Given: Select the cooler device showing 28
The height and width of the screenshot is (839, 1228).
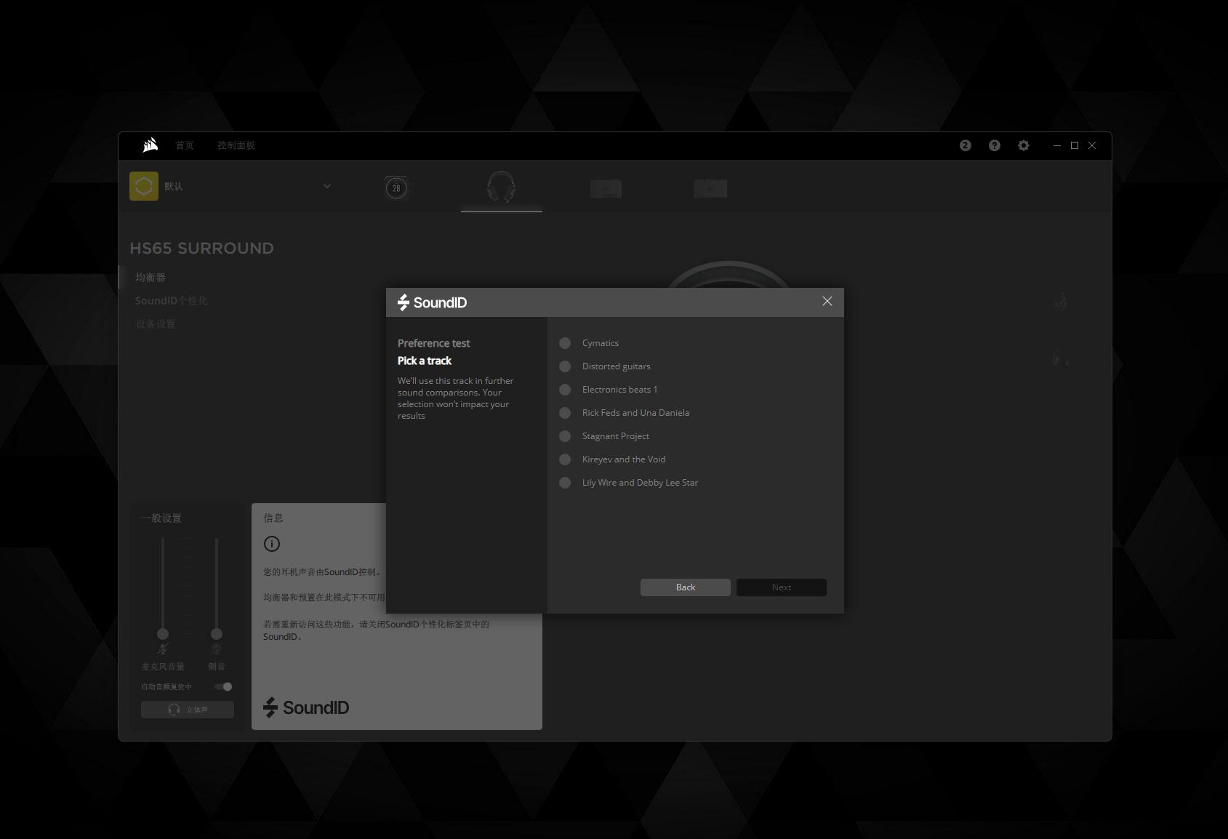Looking at the screenshot, I should click(x=396, y=188).
